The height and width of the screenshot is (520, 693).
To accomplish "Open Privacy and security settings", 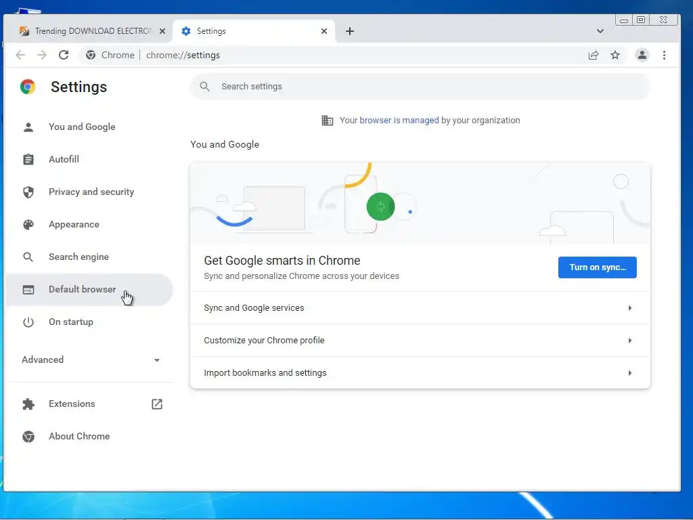I will tap(89, 192).
